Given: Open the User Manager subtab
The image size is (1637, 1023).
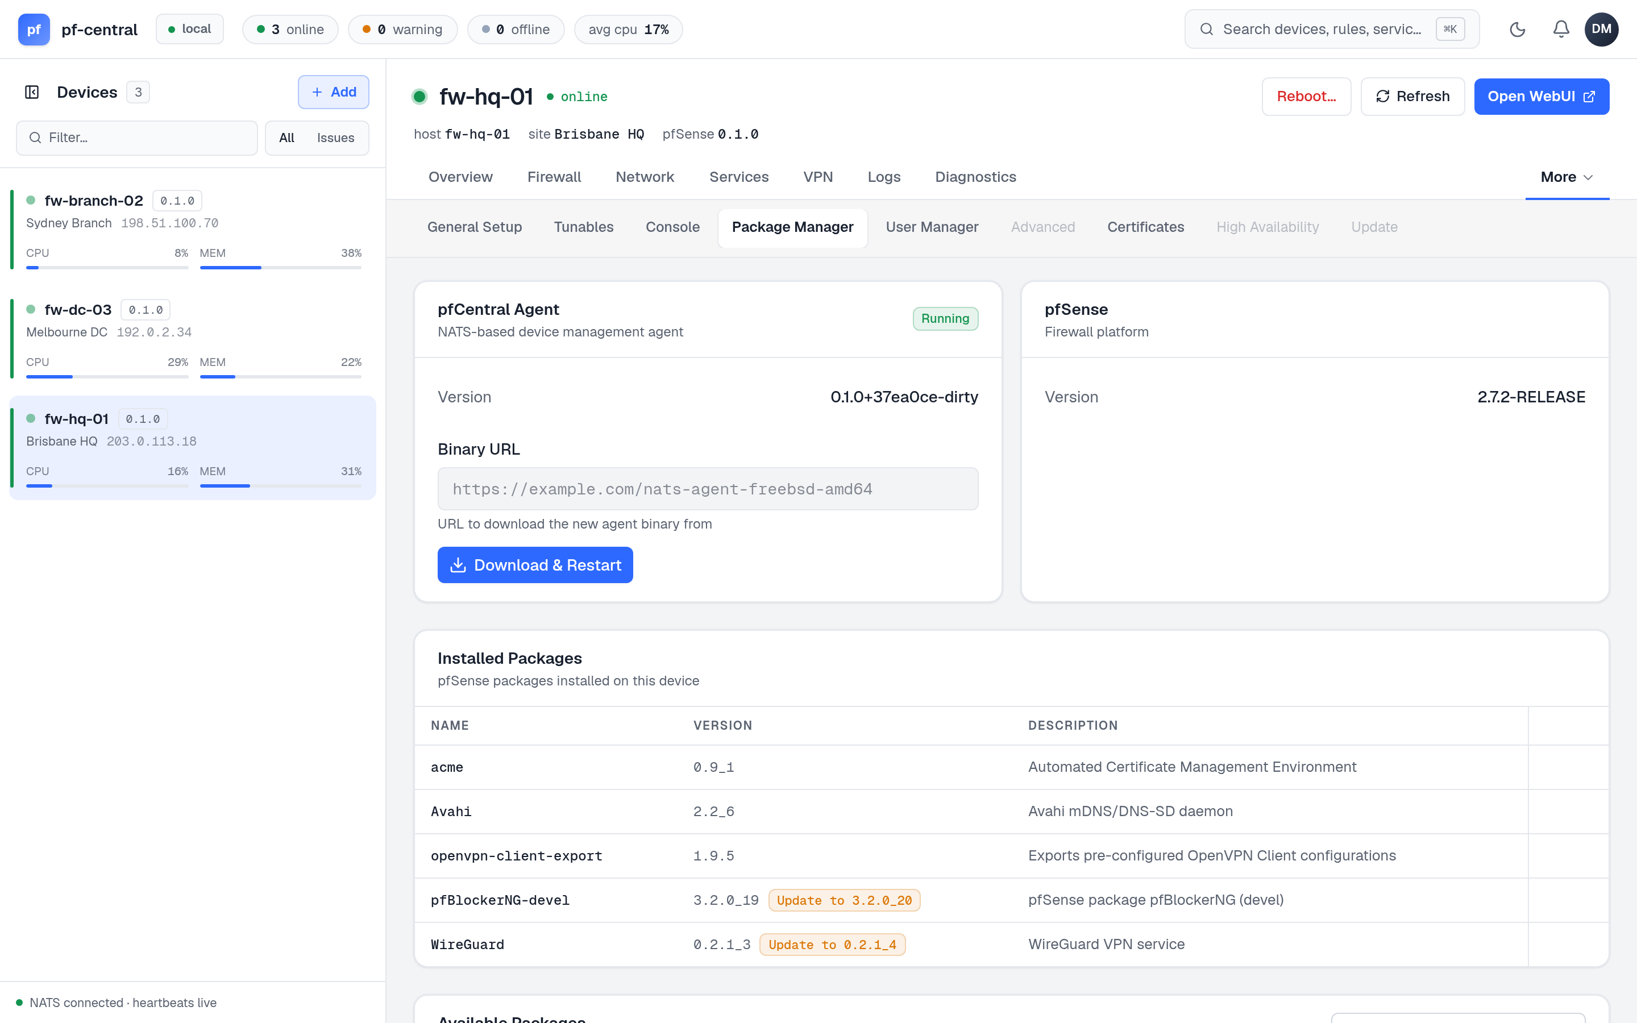Looking at the screenshot, I should coord(932,227).
